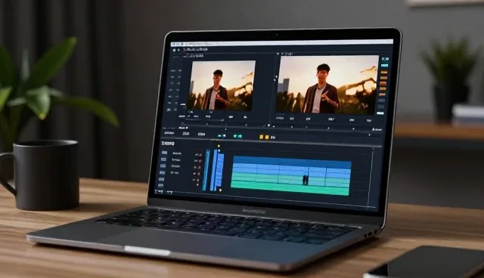The height and width of the screenshot is (278, 484).
Task: Click the home icon at the app's top-left
Action: tap(174, 50)
